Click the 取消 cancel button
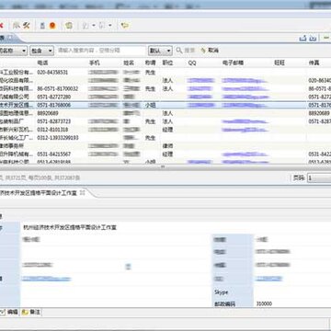The image size is (331, 331). point(210,51)
